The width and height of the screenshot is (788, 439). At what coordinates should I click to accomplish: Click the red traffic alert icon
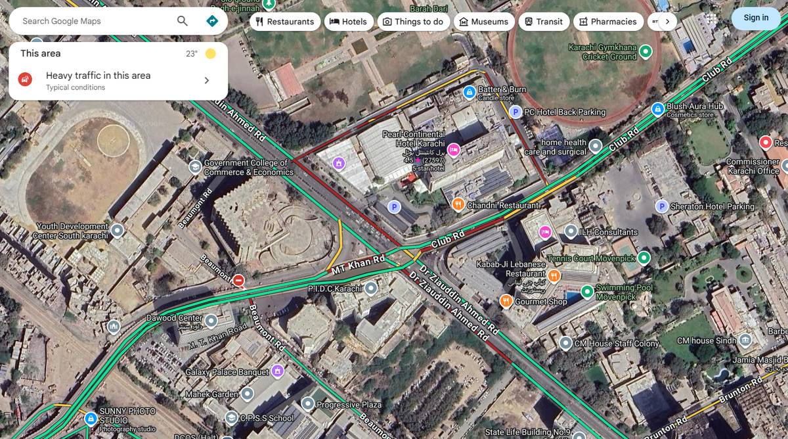(25, 78)
